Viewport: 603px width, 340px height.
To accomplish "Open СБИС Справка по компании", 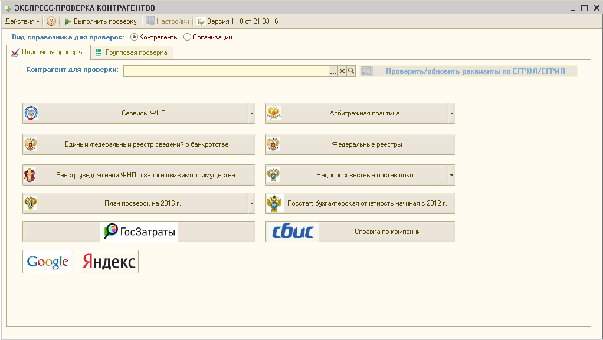I will pyautogui.click(x=360, y=232).
